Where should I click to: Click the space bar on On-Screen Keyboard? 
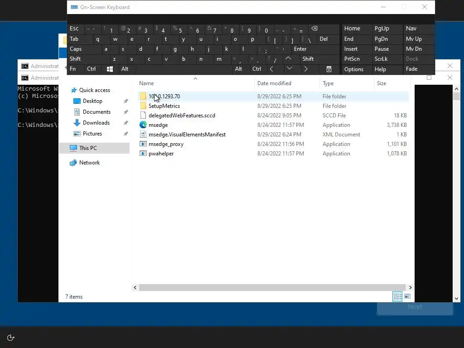point(184,69)
